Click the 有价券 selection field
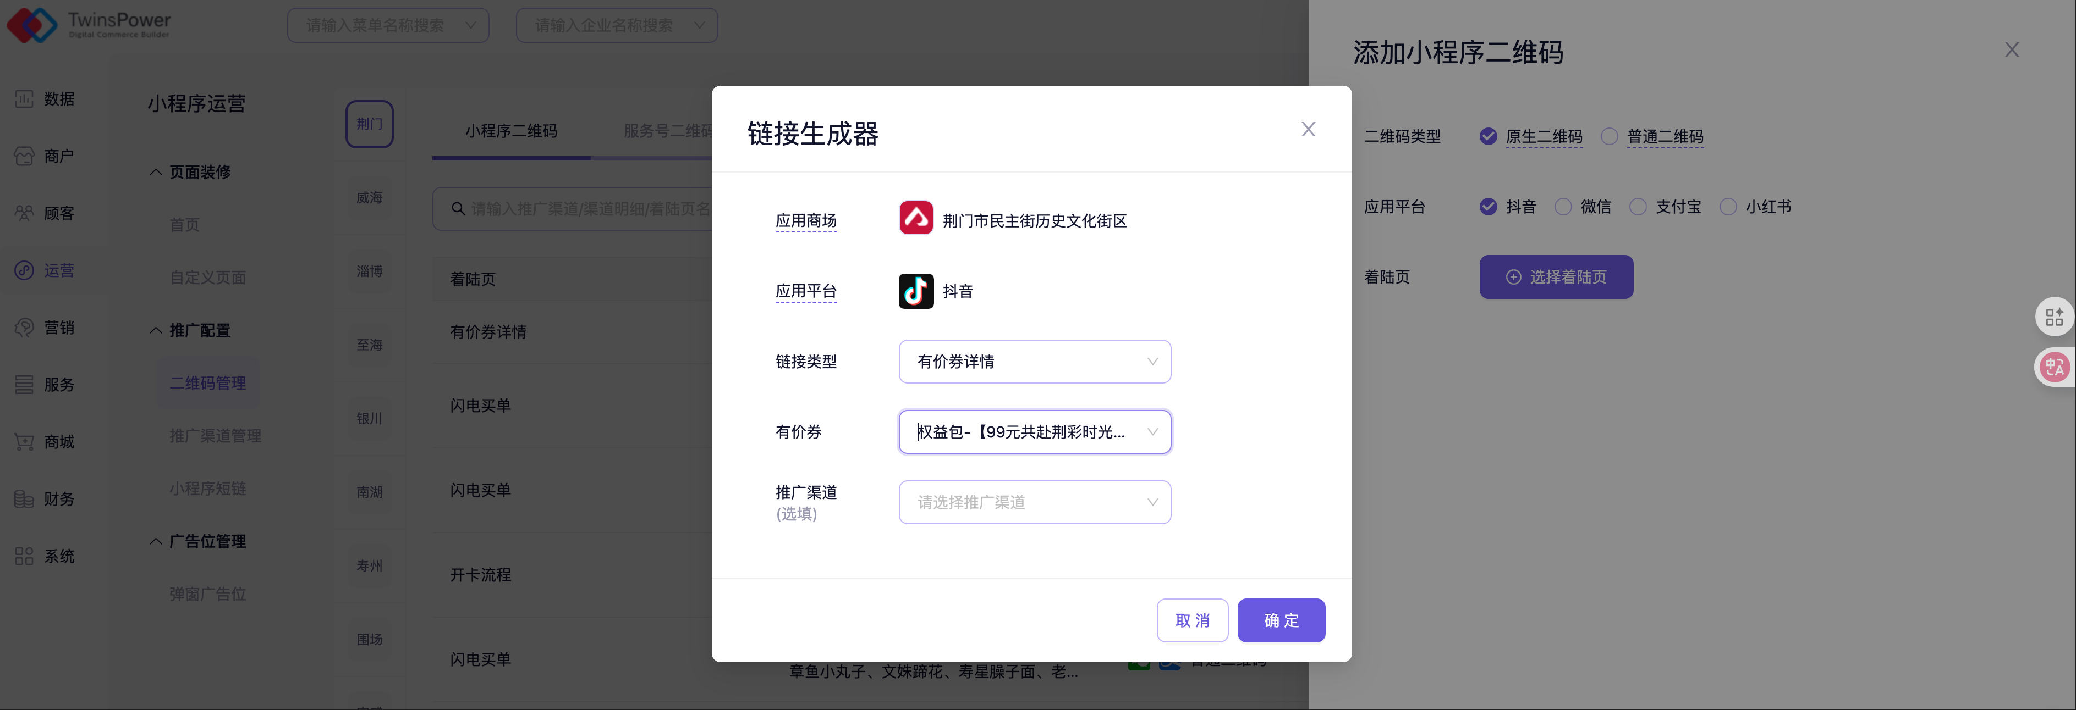 pyautogui.click(x=1034, y=432)
